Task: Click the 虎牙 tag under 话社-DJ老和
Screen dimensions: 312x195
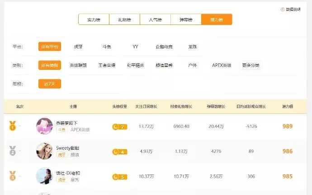Action: [61, 180]
